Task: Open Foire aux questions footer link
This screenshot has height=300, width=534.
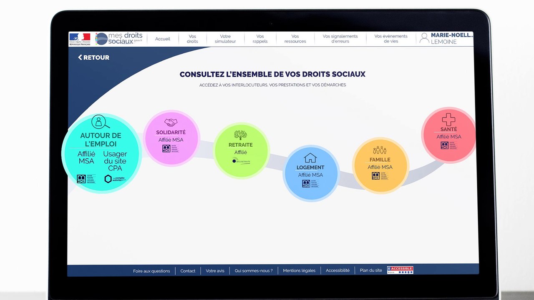Action: [151, 271]
